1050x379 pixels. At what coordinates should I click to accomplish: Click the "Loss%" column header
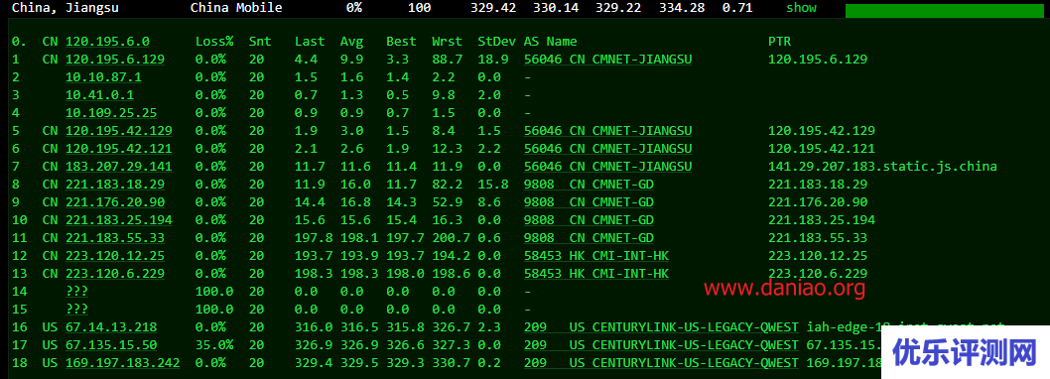point(214,42)
